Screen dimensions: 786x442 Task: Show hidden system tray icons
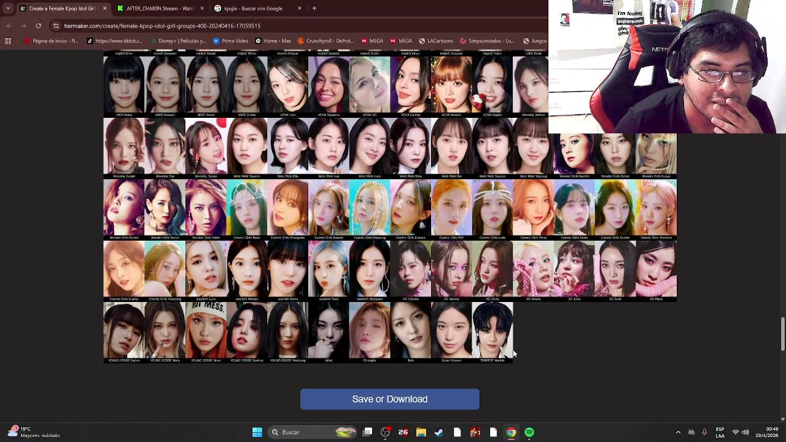(678, 432)
